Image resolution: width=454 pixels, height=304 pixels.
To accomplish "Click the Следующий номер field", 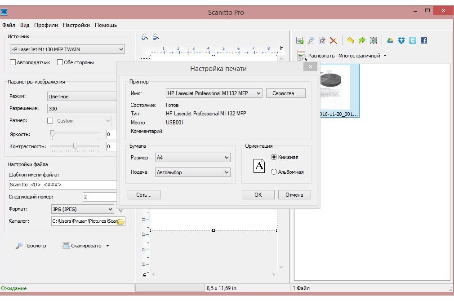I will coord(100,197).
